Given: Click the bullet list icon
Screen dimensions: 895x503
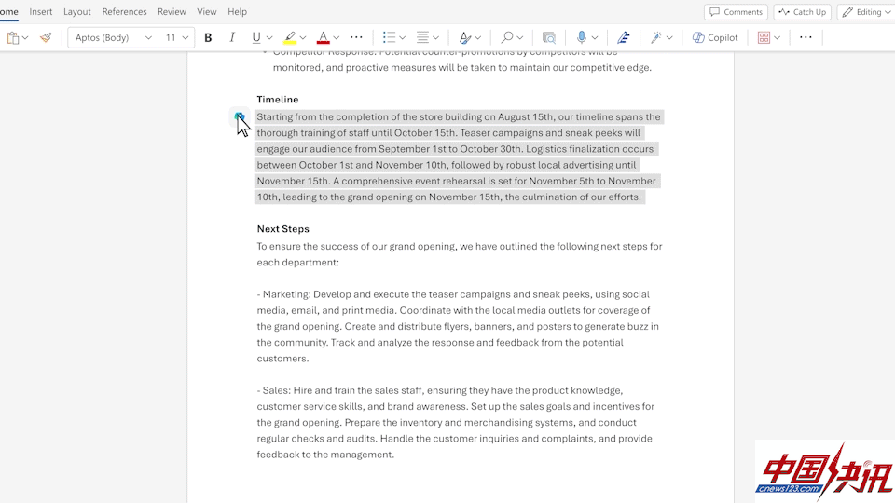Looking at the screenshot, I should click(x=389, y=37).
